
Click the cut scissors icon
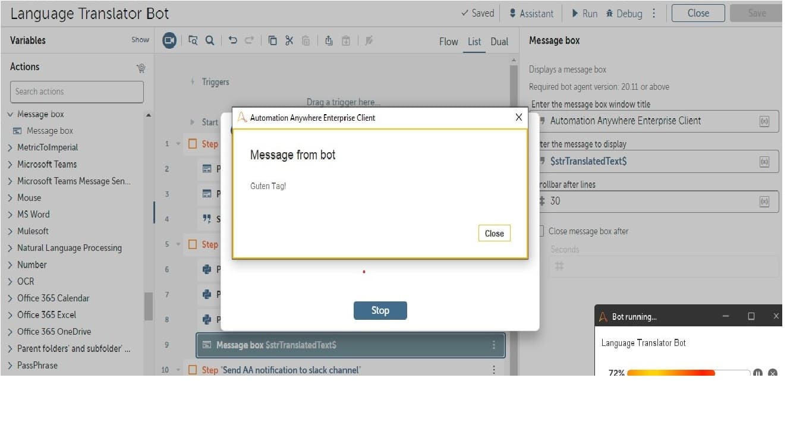tap(289, 40)
